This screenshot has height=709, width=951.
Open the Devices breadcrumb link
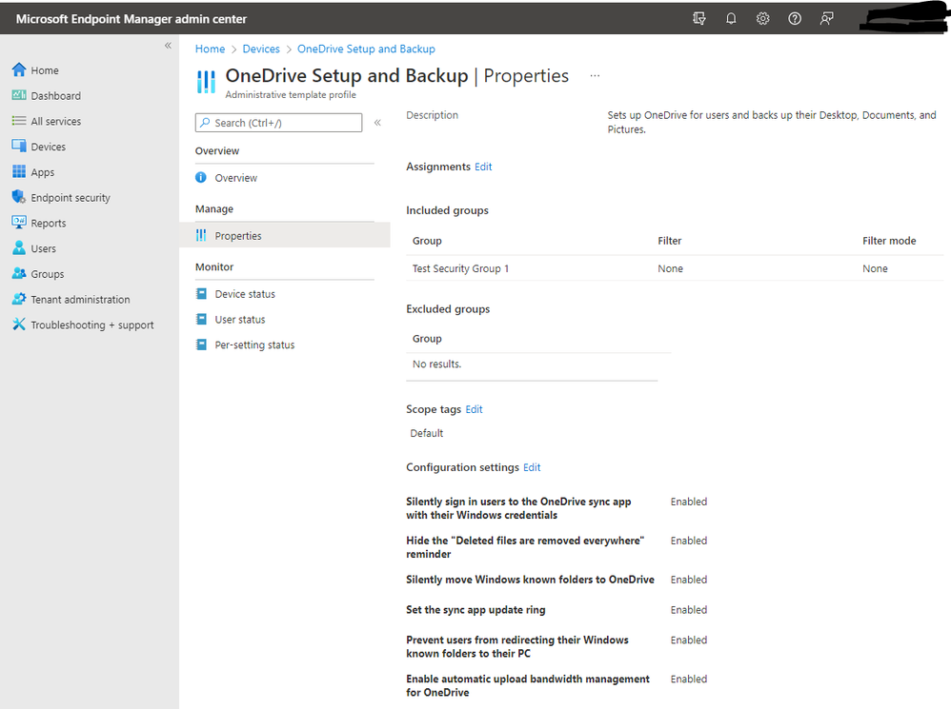(x=260, y=49)
